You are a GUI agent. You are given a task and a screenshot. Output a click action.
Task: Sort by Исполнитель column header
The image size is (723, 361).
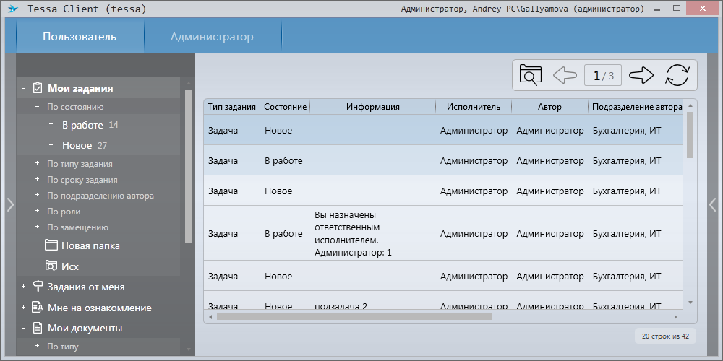(473, 107)
